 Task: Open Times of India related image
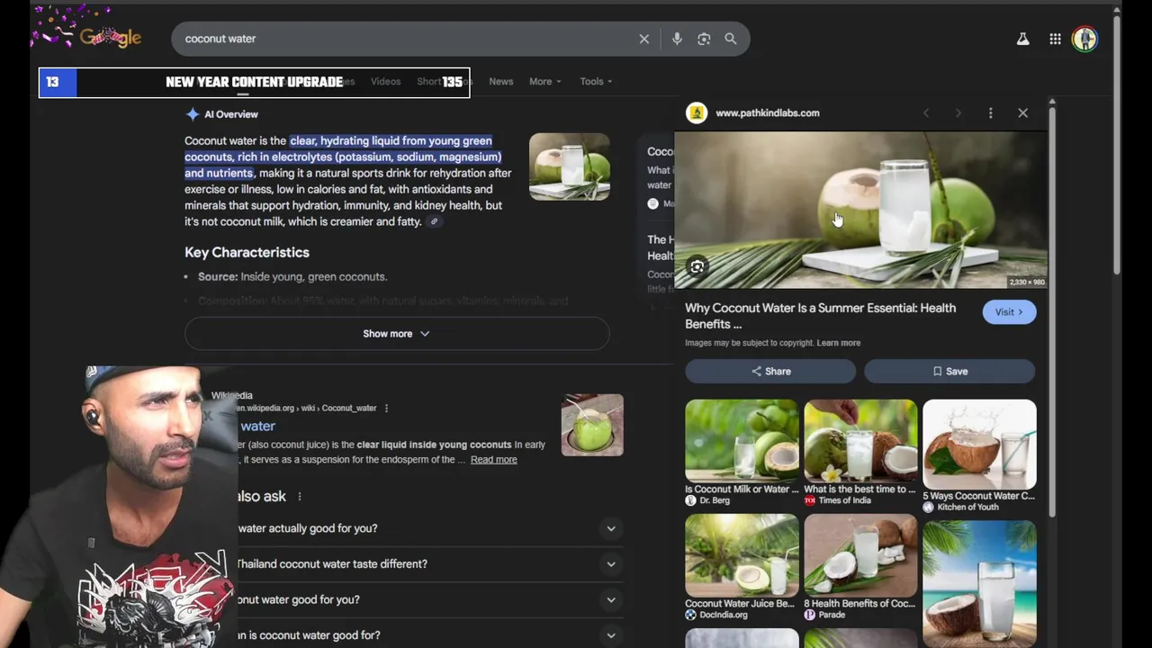[x=860, y=440]
